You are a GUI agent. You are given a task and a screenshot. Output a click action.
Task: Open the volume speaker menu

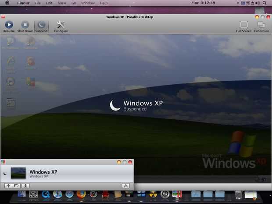[x=258, y=3]
